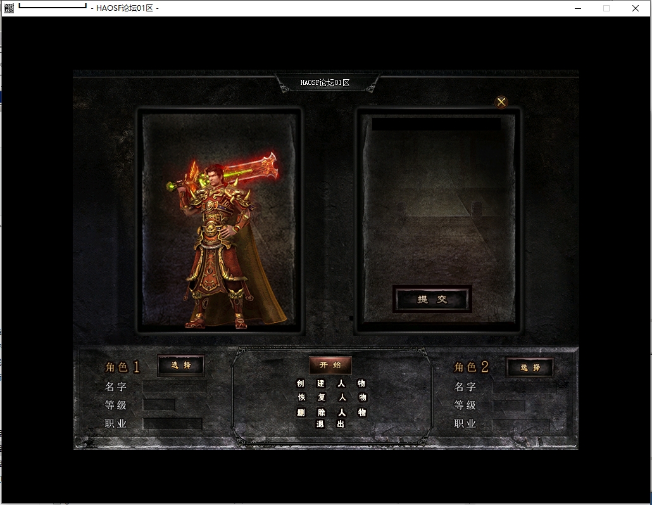Click the black input bar above 提交
The image size is (652, 505).
436,124
